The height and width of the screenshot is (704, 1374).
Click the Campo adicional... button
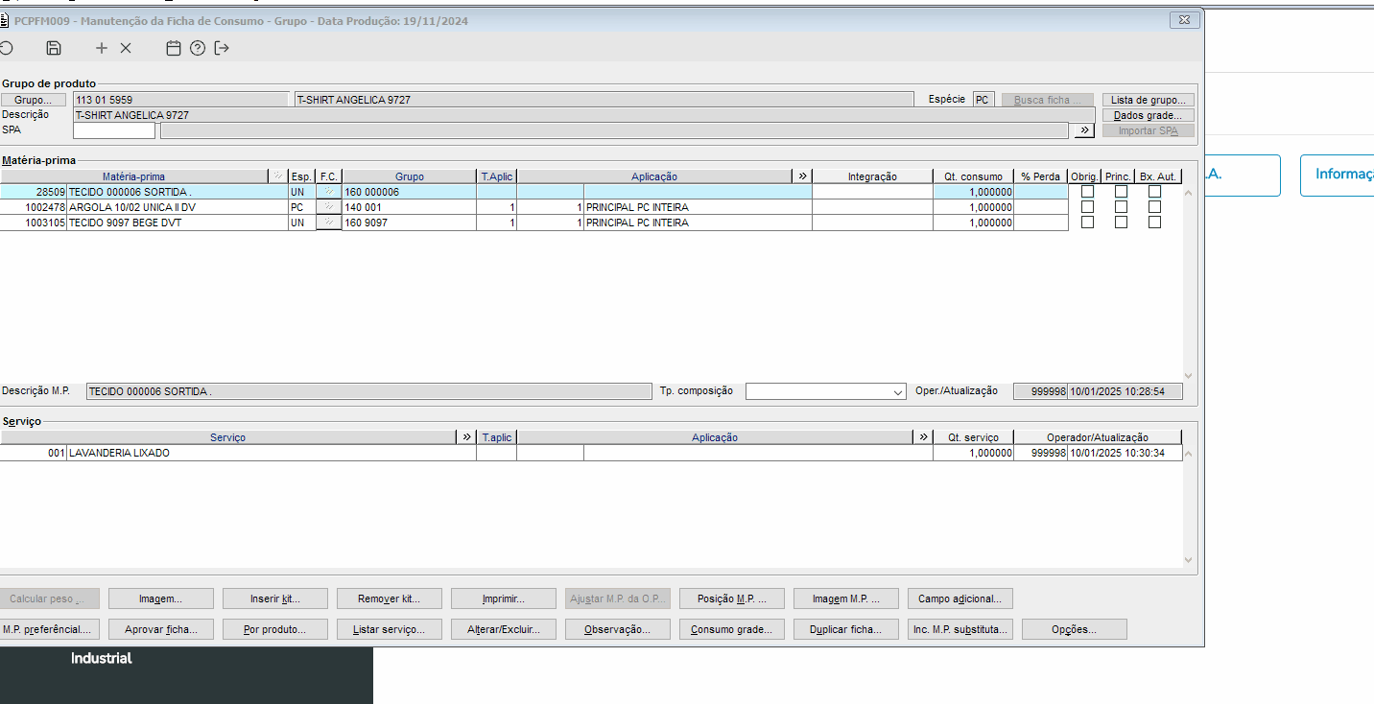click(x=959, y=598)
